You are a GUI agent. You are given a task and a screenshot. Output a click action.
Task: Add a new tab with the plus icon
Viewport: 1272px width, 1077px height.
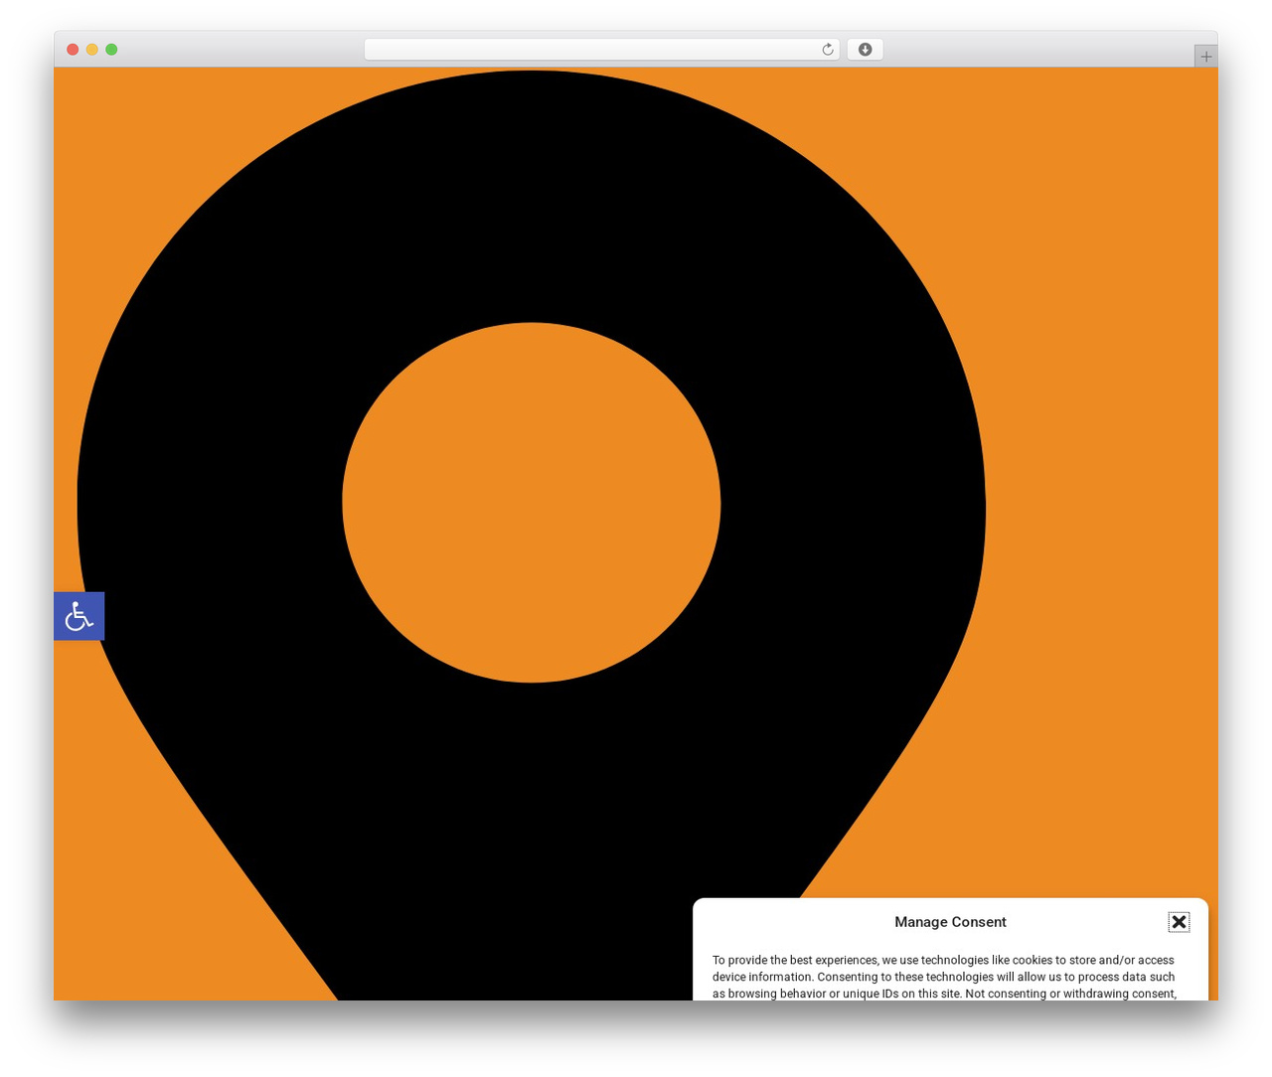1205,57
